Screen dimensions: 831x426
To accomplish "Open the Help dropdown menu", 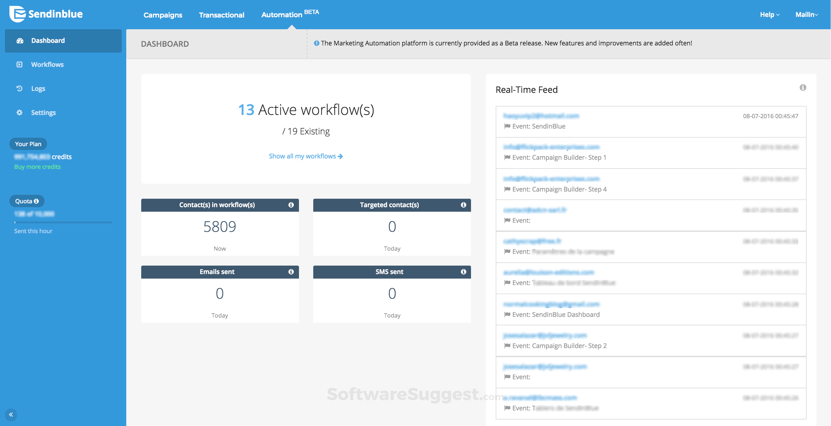I will 769,14.
